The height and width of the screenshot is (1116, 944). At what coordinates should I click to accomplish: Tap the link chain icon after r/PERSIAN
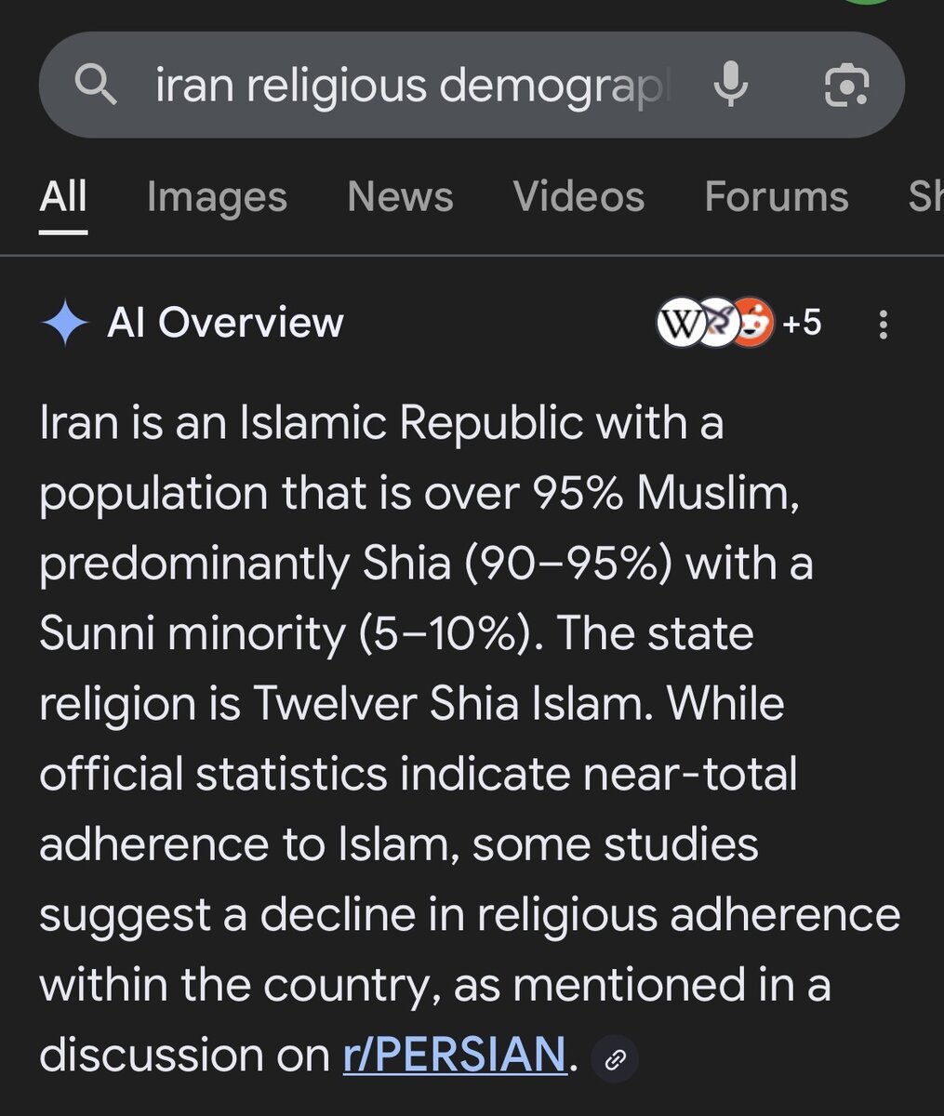coord(615,1059)
